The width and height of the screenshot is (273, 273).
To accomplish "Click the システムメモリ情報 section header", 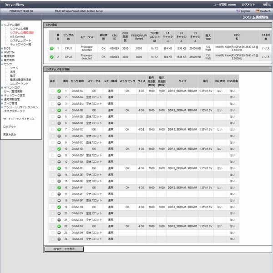I will (157, 69).
